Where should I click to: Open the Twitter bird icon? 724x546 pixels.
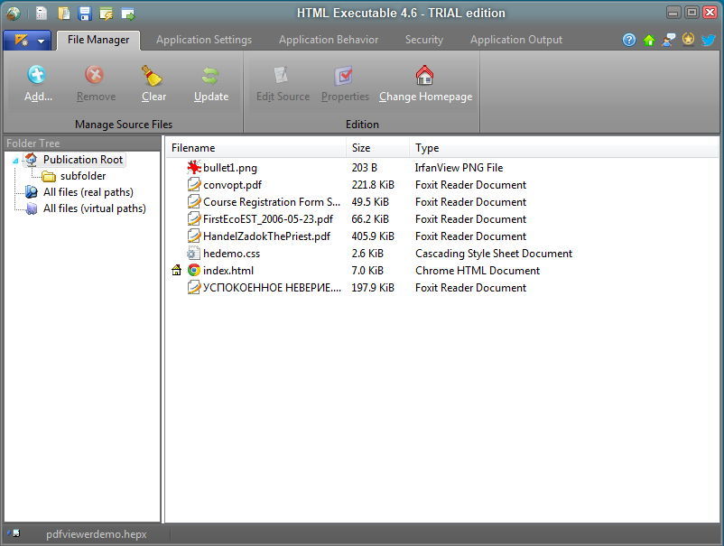pos(708,40)
